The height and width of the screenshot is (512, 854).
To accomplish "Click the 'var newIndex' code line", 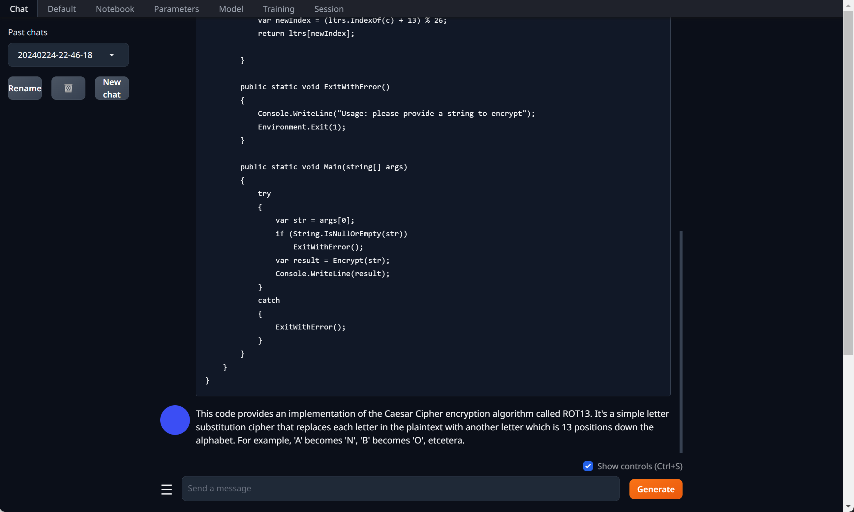I will click(352, 20).
